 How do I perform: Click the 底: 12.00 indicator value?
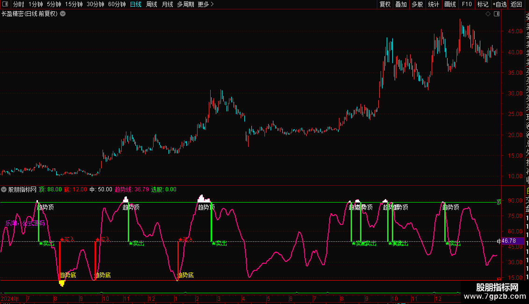coord(75,189)
